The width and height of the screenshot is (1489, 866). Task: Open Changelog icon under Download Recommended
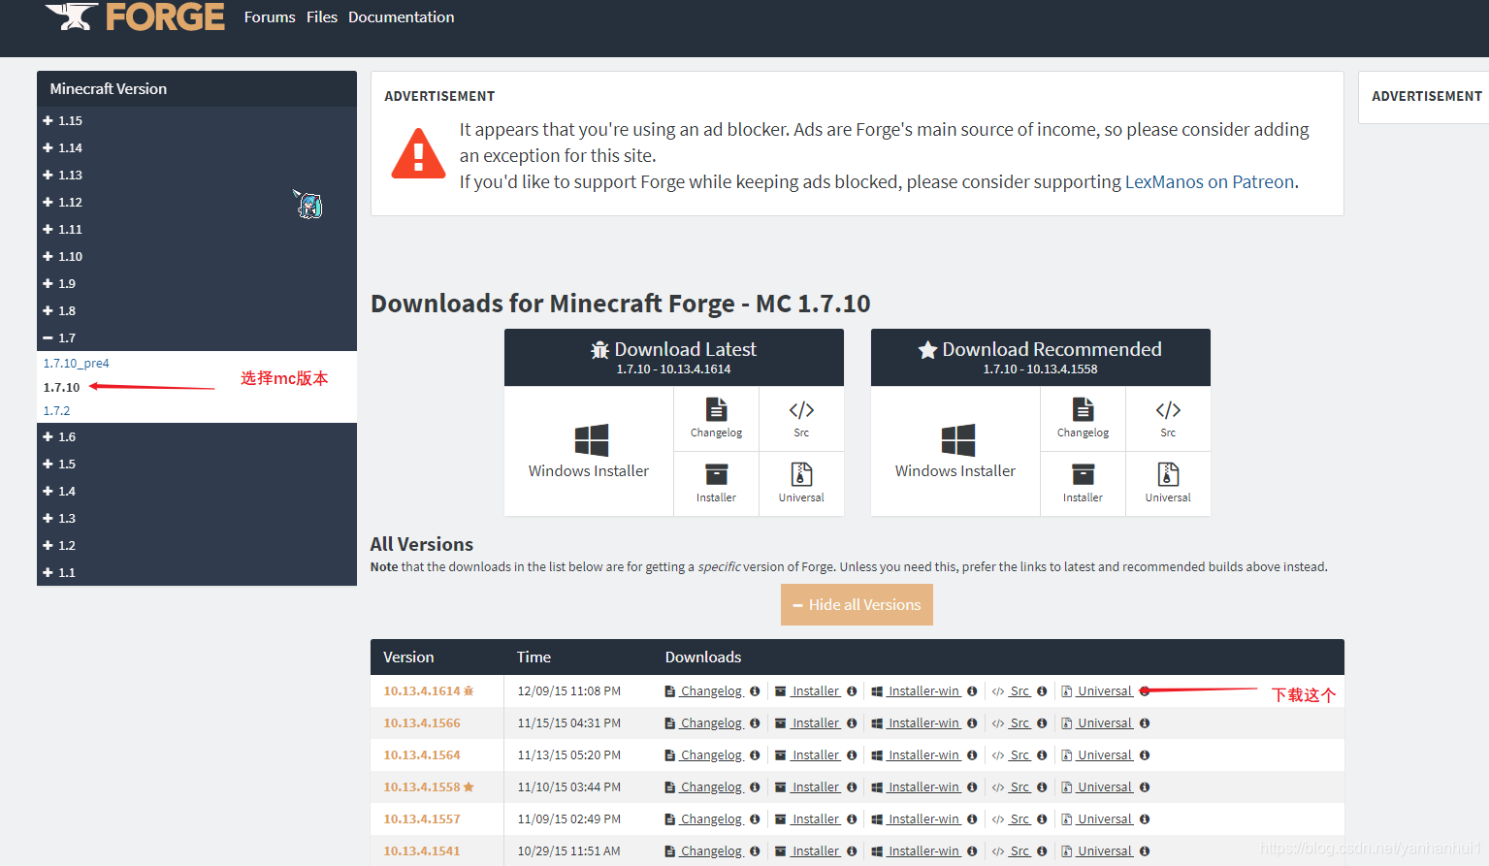[x=1083, y=418]
